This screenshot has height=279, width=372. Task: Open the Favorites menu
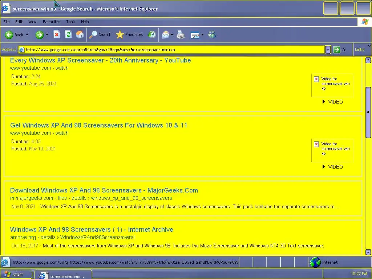tap(52, 22)
